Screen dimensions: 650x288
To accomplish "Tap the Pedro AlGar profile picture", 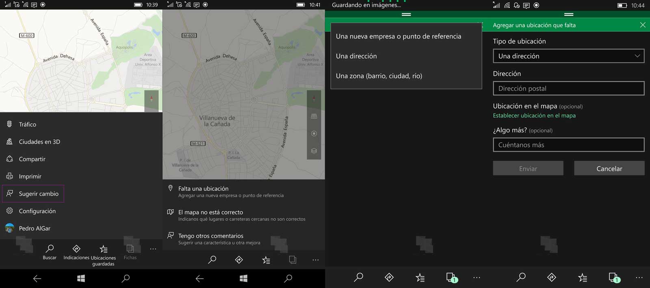I will point(9,228).
